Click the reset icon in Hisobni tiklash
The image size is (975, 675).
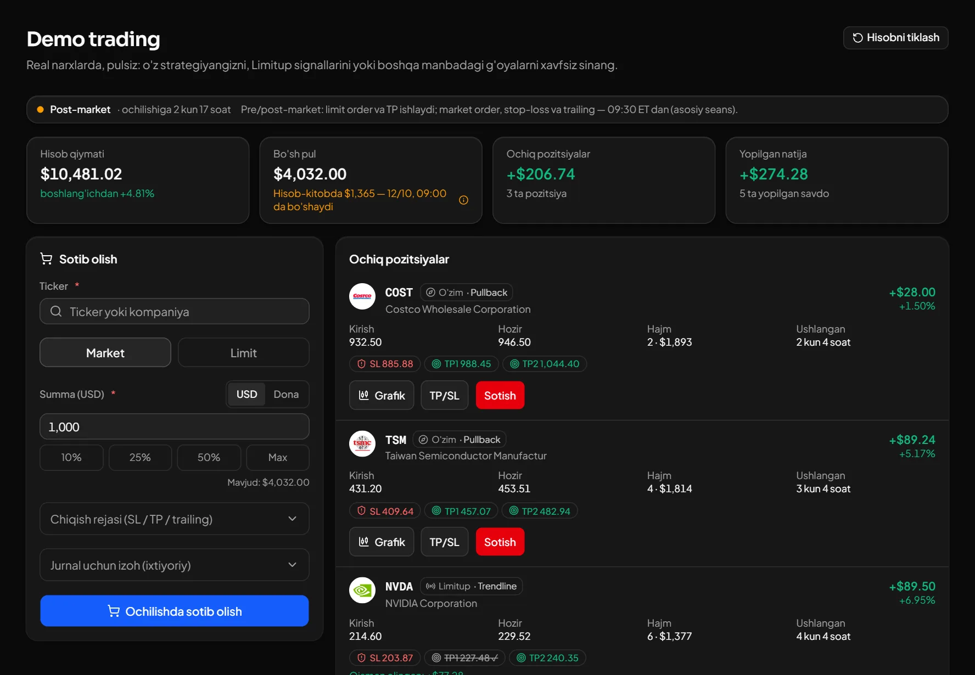[858, 38]
